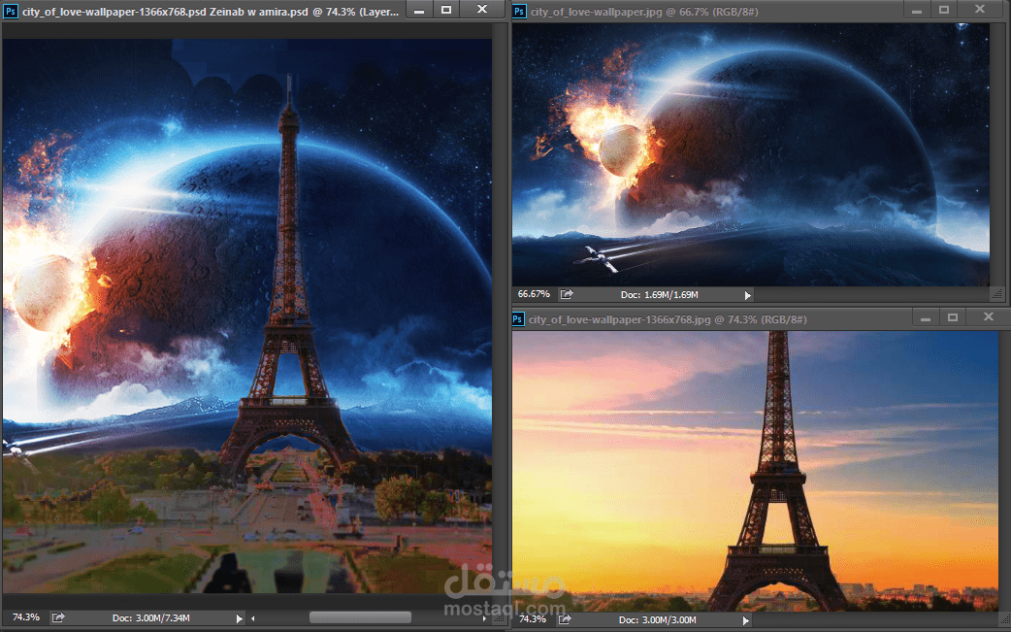The width and height of the screenshot is (1011, 632).
Task: Close the city_of_love-wallpaper-1366x768.jpg window
Action: (989, 316)
